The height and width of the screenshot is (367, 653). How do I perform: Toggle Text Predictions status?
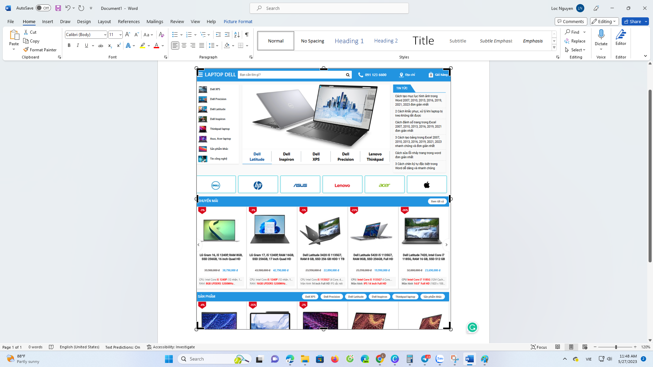(x=122, y=347)
